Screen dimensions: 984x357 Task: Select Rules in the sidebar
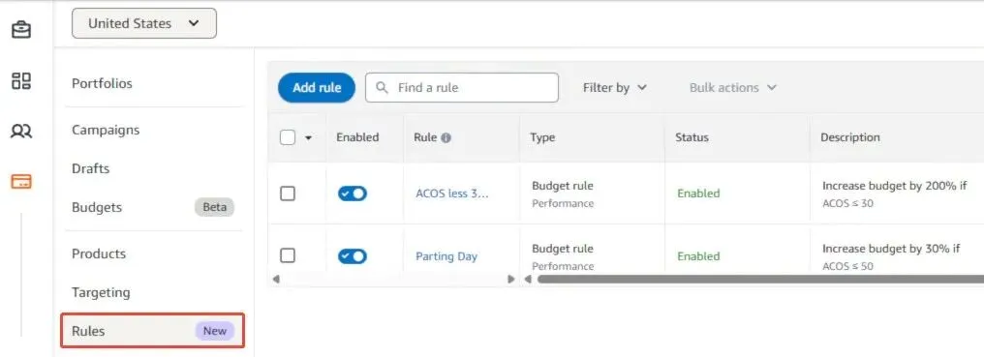(152, 331)
